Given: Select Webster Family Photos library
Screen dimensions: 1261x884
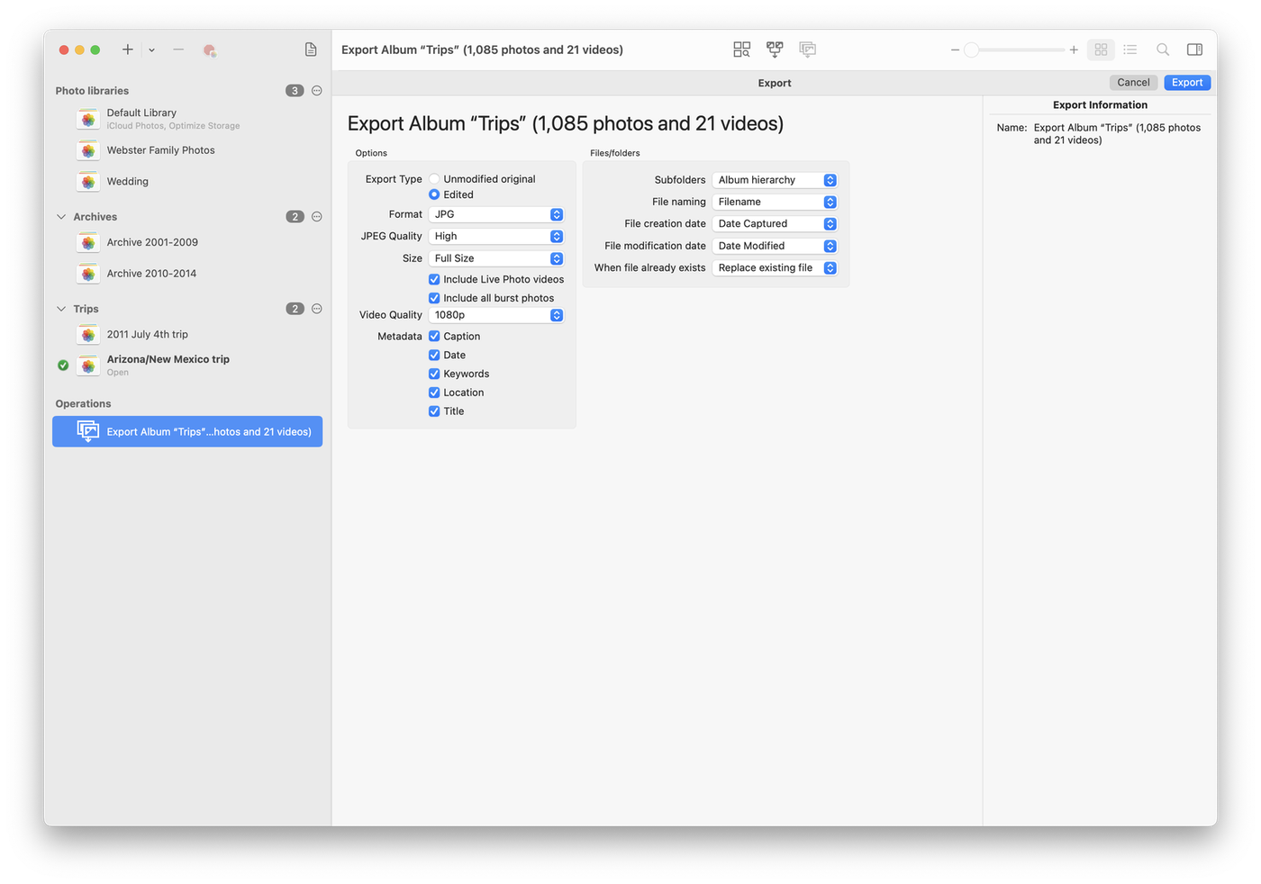Looking at the screenshot, I should tap(160, 150).
